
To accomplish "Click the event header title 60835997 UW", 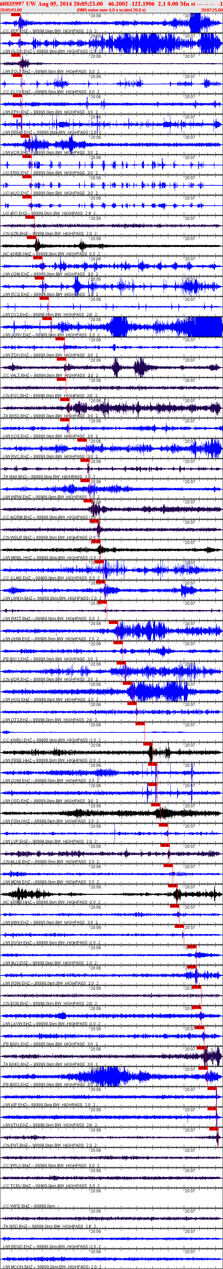I will tap(18, 3).
